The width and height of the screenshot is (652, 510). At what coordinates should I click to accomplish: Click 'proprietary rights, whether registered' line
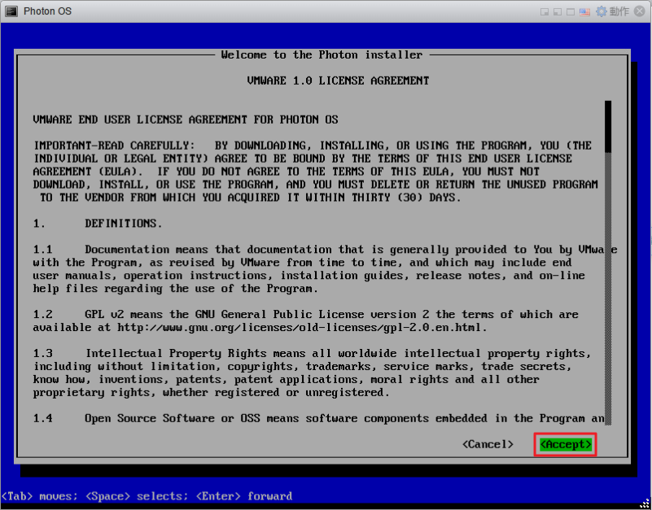pos(212,392)
